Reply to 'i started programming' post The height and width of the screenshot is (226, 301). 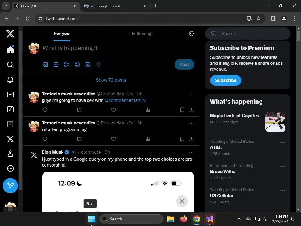click(45, 139)
